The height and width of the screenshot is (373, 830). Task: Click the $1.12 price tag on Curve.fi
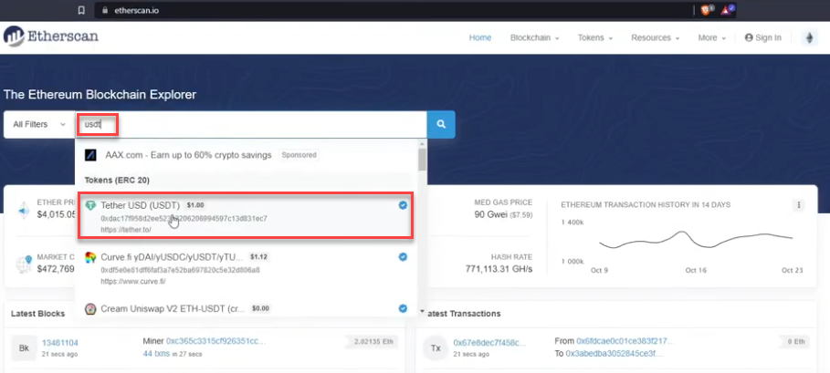[258, 257]
